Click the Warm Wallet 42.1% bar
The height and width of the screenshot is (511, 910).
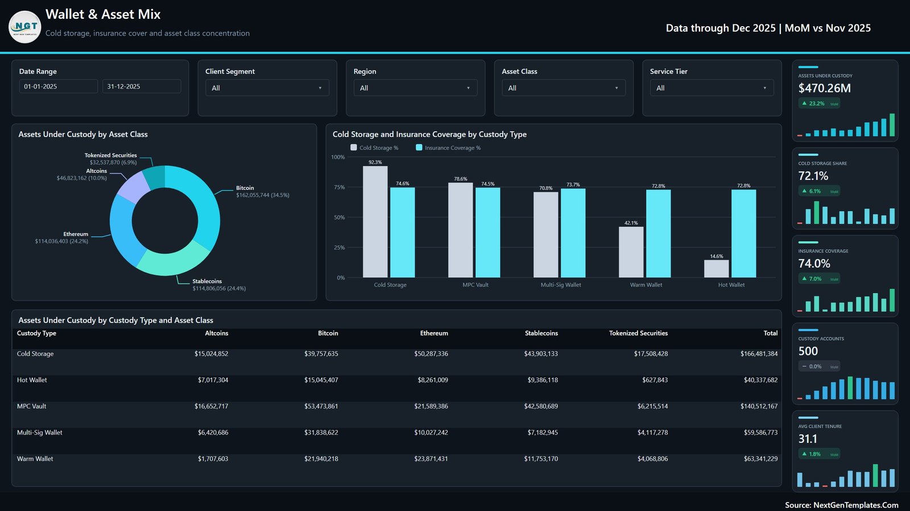click(x=631, y=252)
